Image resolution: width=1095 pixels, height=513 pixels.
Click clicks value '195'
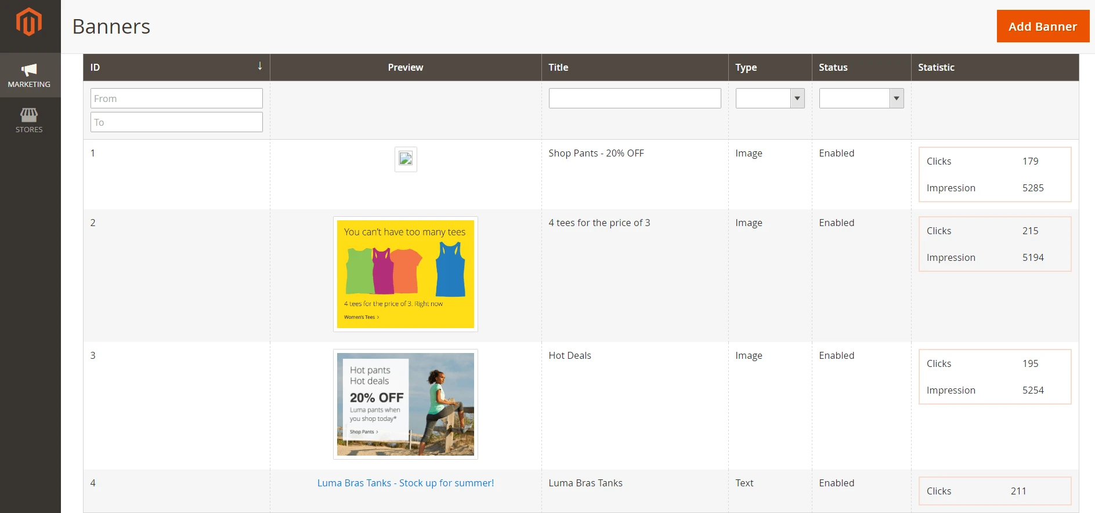[x=1030, y=363]
